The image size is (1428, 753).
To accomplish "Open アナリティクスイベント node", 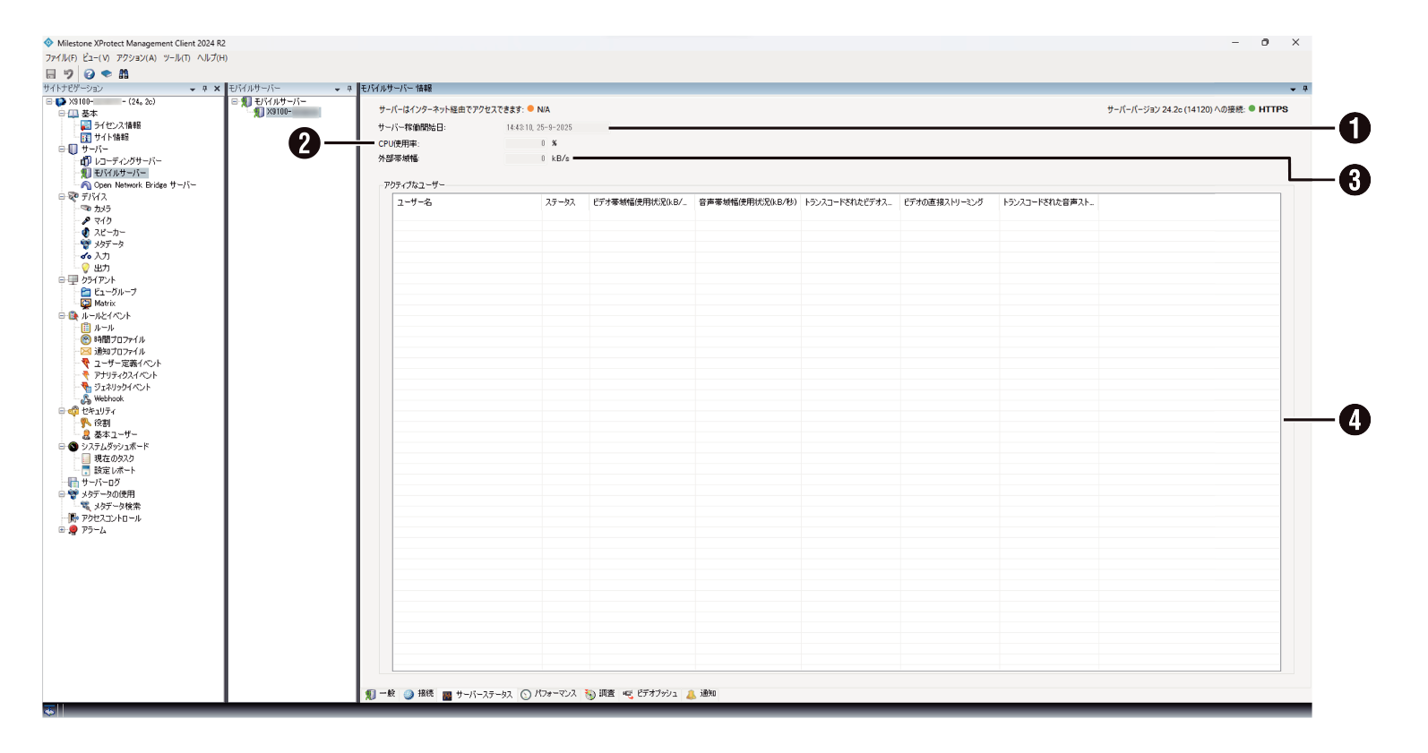I will (125, 375).
